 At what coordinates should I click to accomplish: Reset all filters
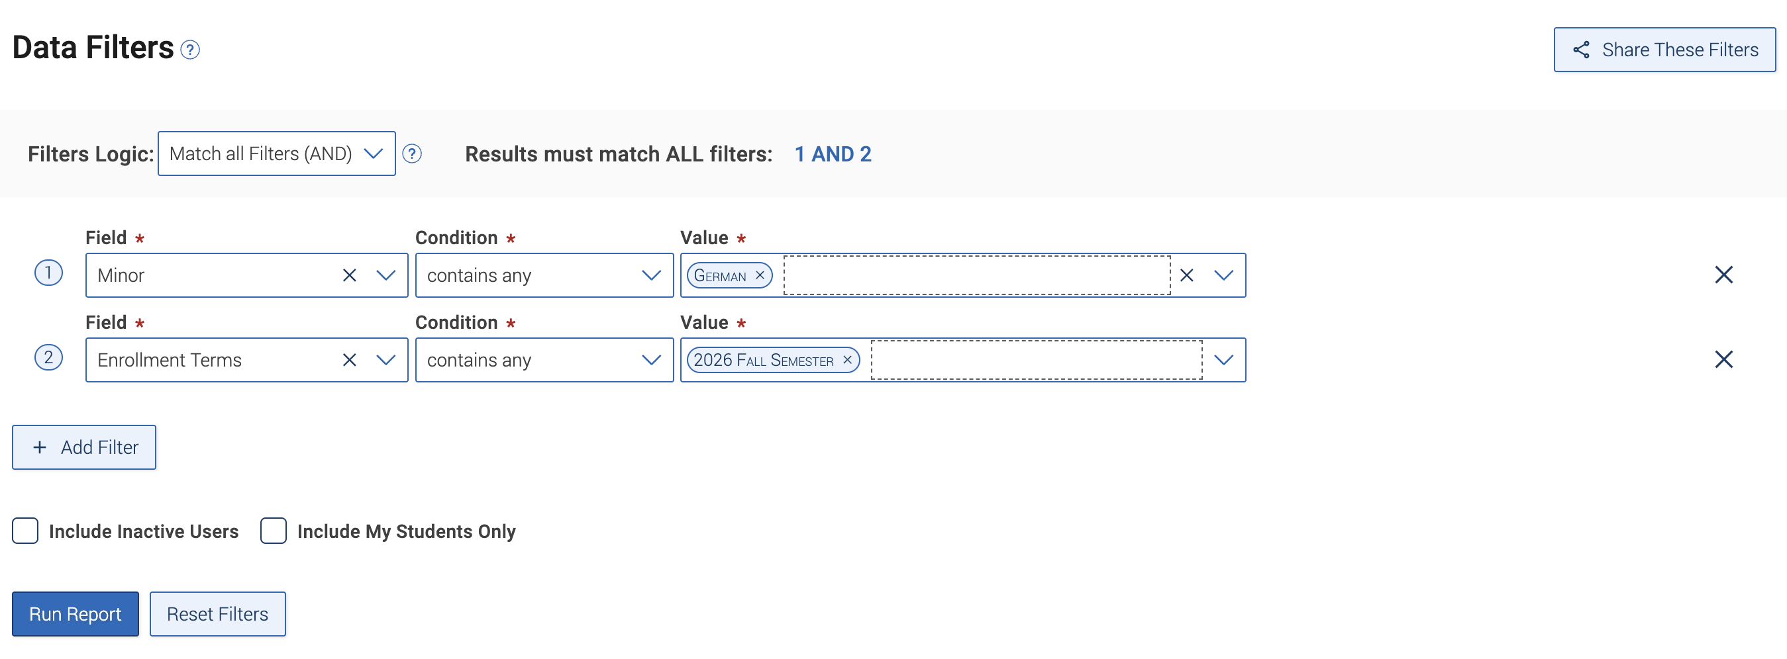218,613
